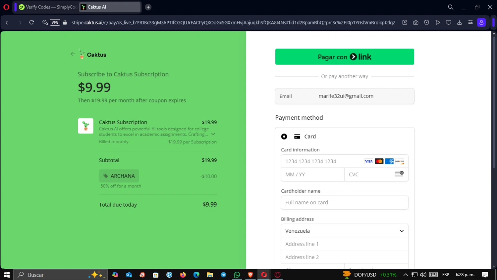Click the Address line 2 field

click(x=345, y=257)
